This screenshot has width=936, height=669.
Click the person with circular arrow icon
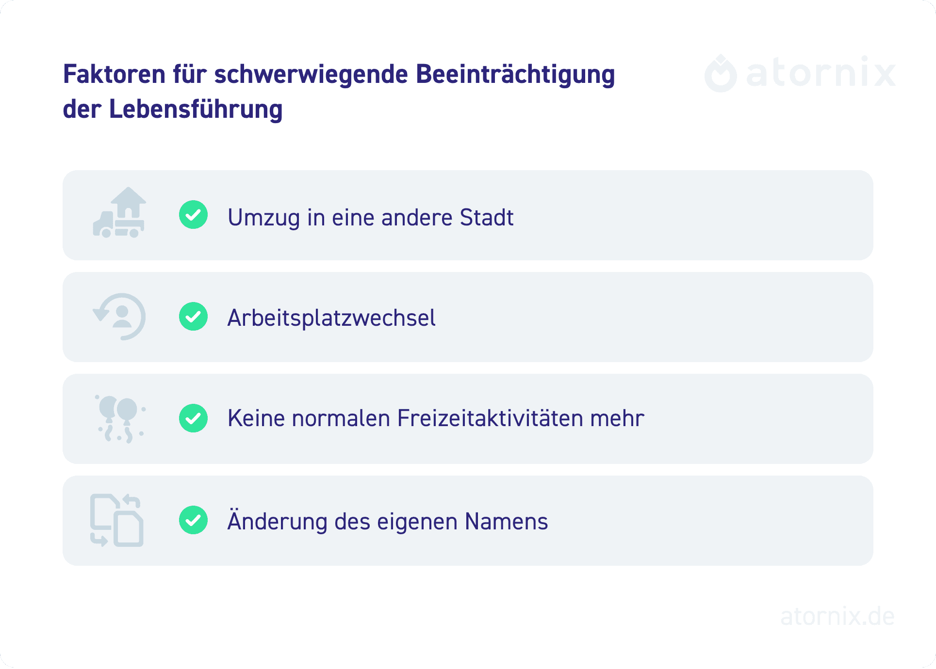[120, 317]
